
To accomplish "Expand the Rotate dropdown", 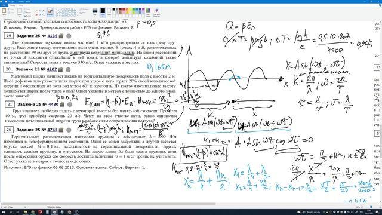I will pyautogui.click(x=29, y=16).
